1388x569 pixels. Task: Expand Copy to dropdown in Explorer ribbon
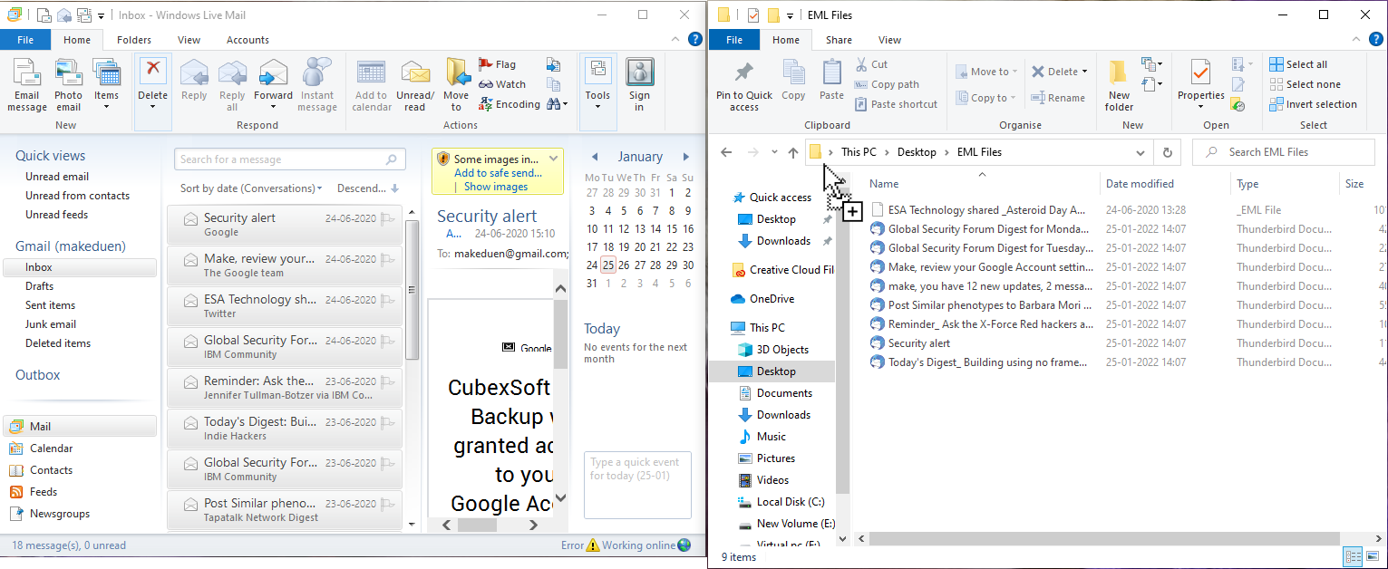(x=986, y=98)
